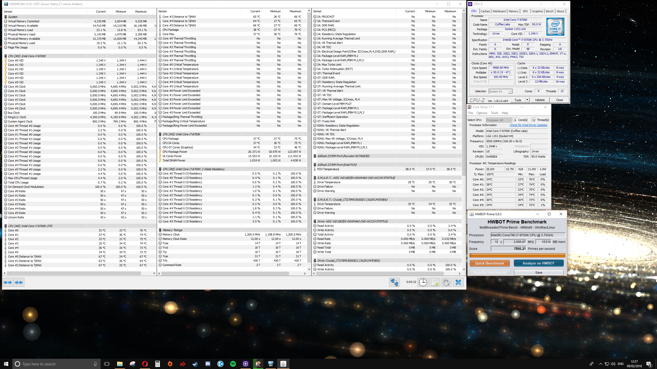Screen dimensions: 657x369
Task: Switch to Core Temp taskbar icon
Action: point(258,364)
